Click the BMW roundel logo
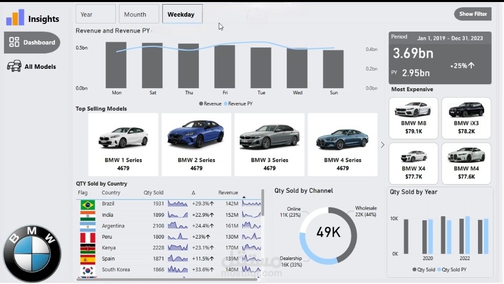Screen dimensions: 504x284 32,253
